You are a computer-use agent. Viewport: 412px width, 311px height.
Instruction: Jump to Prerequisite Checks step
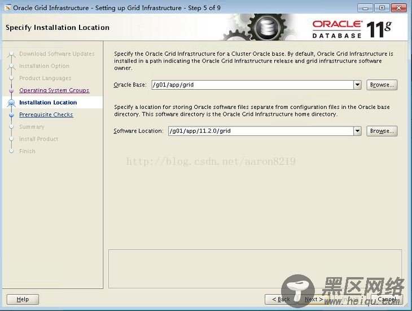coord(46,115)
